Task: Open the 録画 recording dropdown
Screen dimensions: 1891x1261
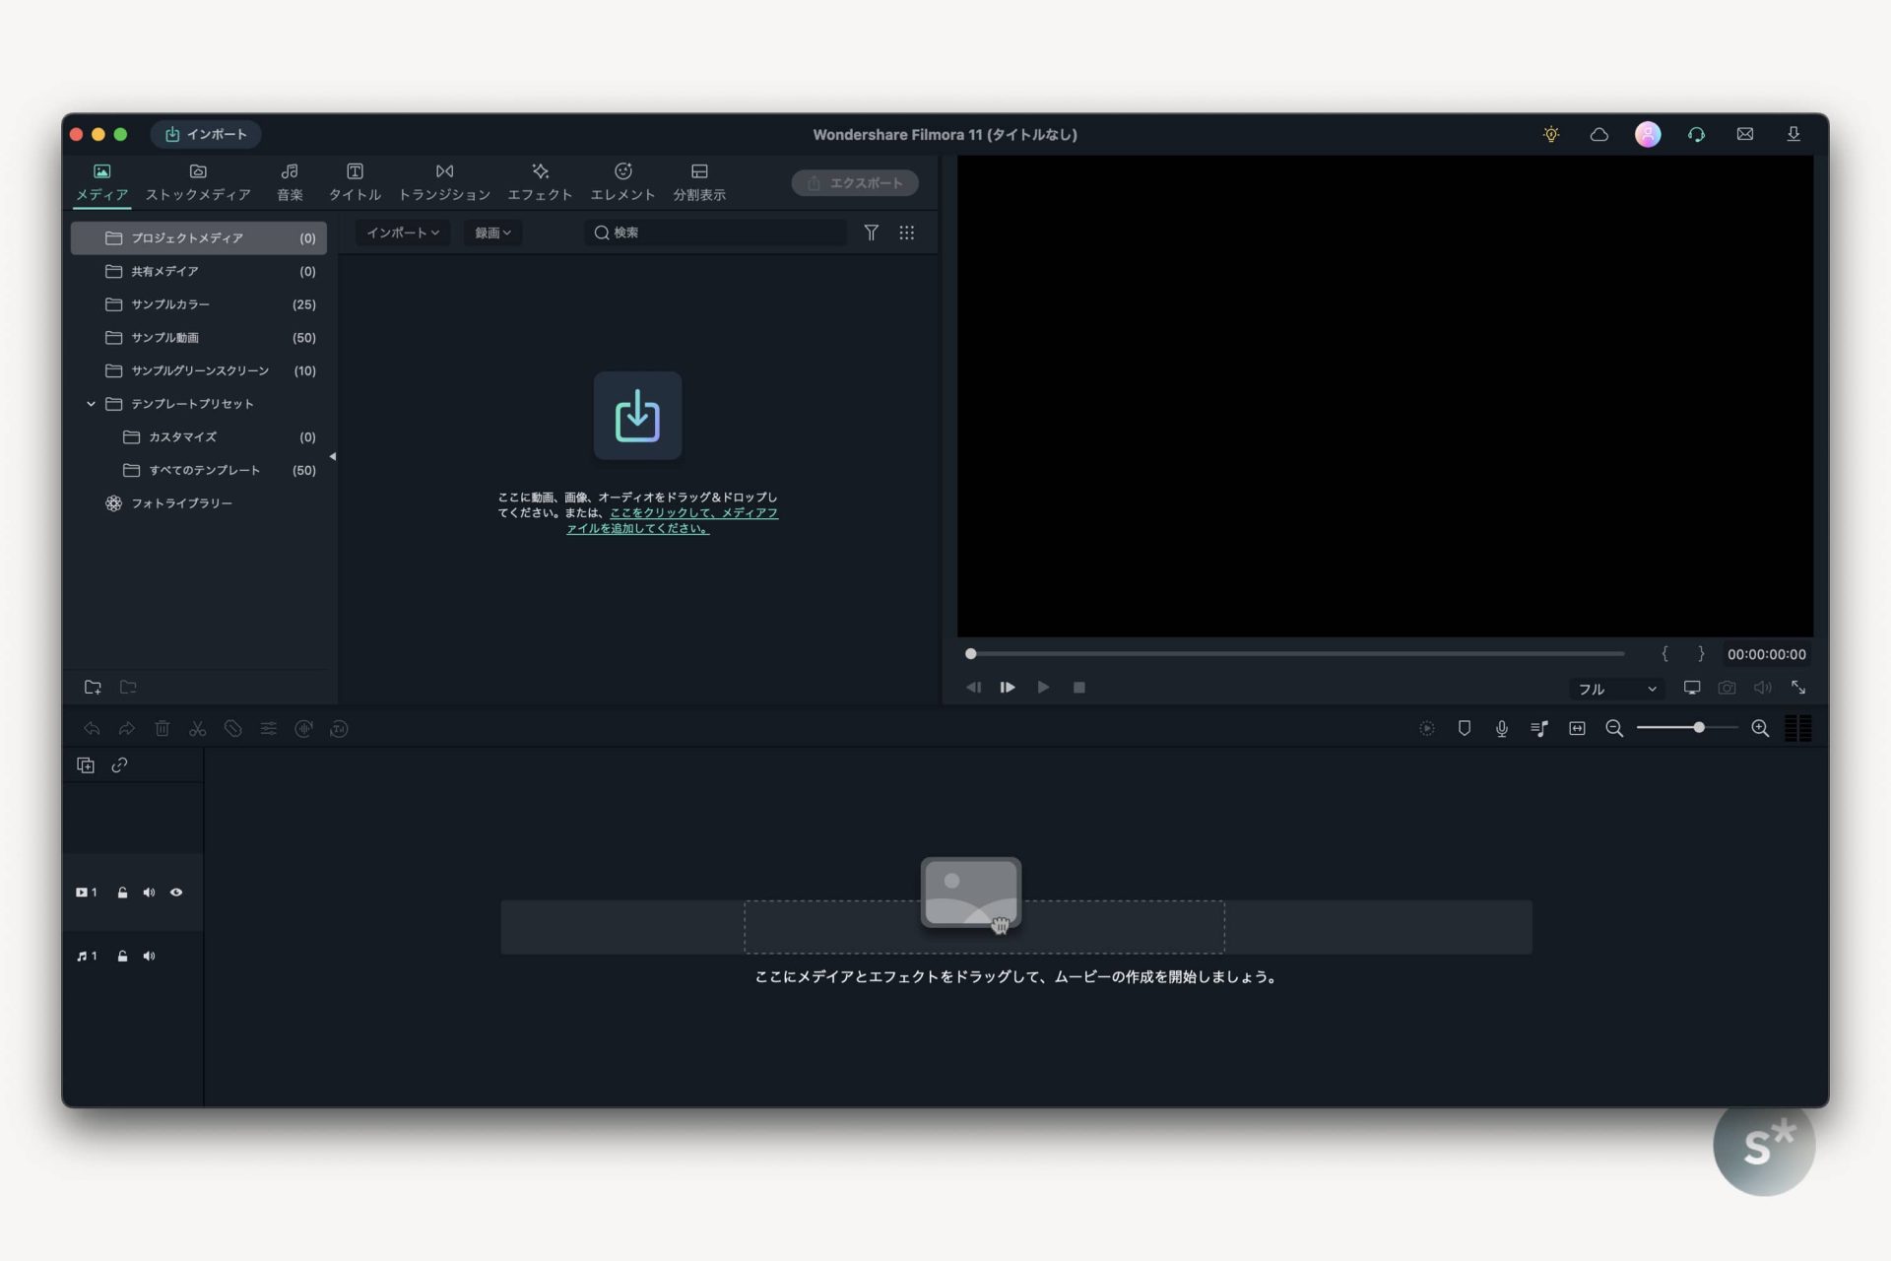Action: 492,232
